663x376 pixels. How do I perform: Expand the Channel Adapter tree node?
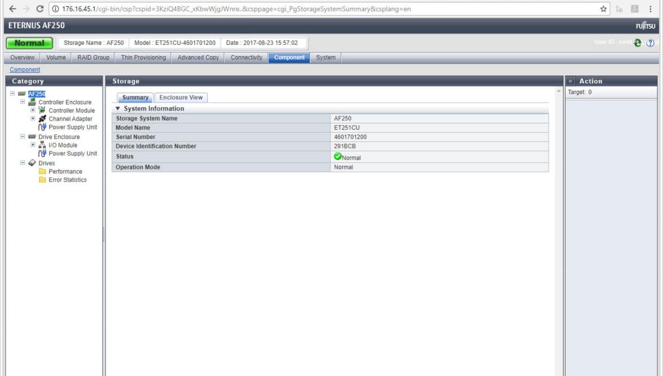(32, 119)
